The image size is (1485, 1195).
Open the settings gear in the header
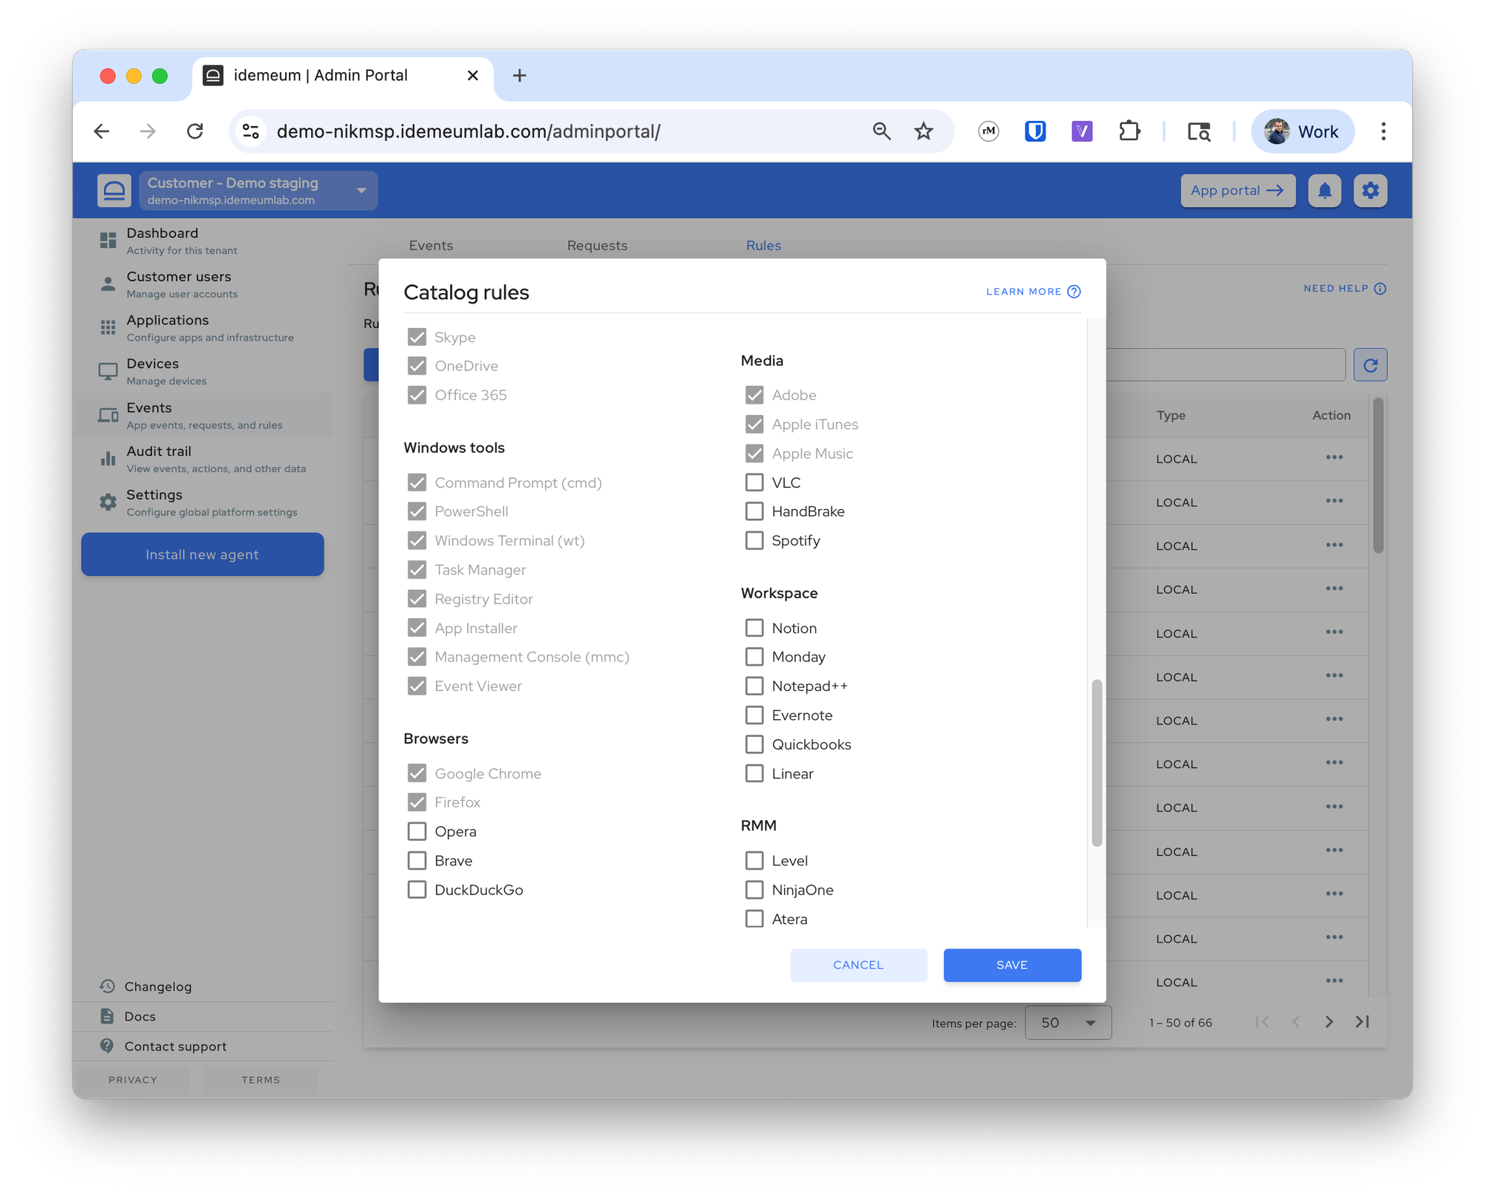1370,191
